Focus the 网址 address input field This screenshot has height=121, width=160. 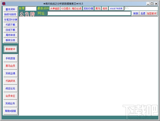(89, 13)
